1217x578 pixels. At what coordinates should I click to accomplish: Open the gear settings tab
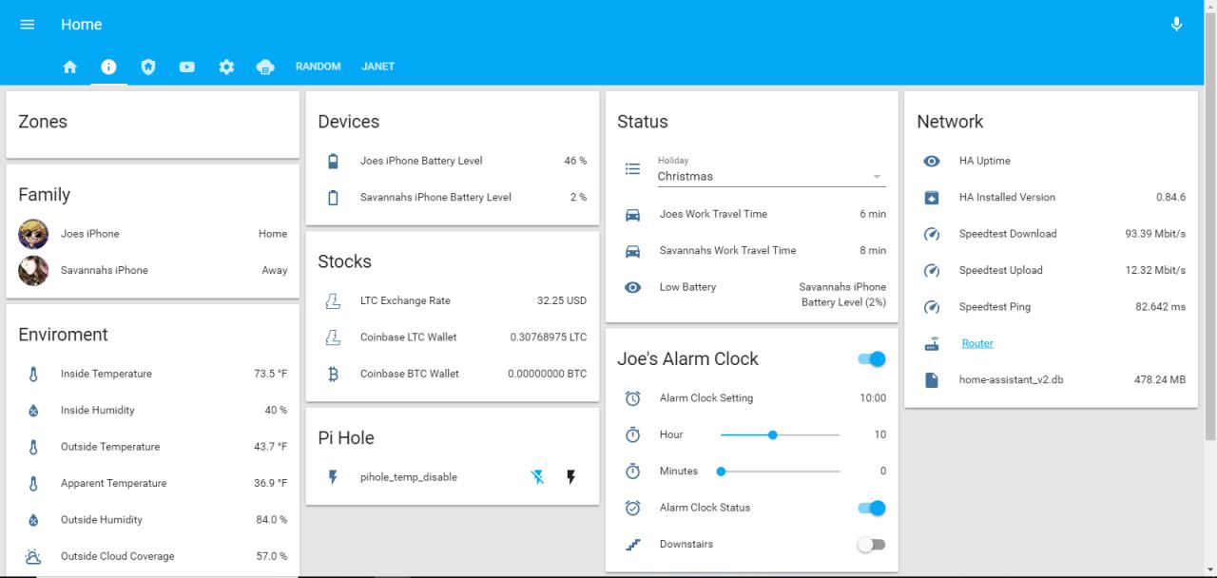pyautogui.click(x=226, y=67)
